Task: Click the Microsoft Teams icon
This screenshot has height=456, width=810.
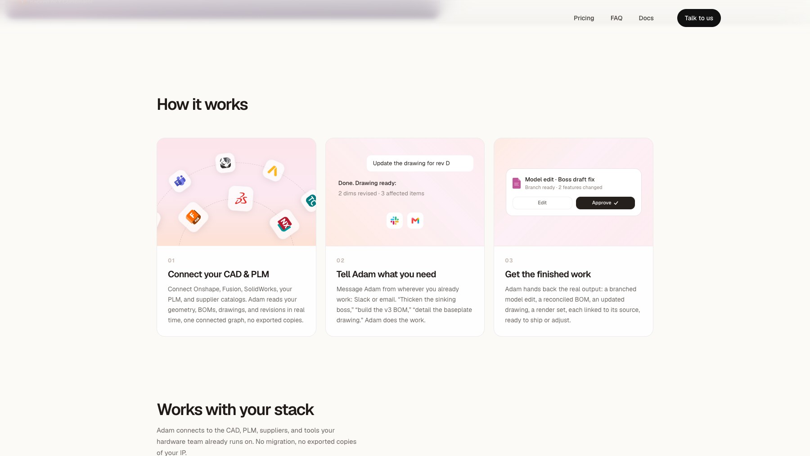Action: (x=180, y=181)
